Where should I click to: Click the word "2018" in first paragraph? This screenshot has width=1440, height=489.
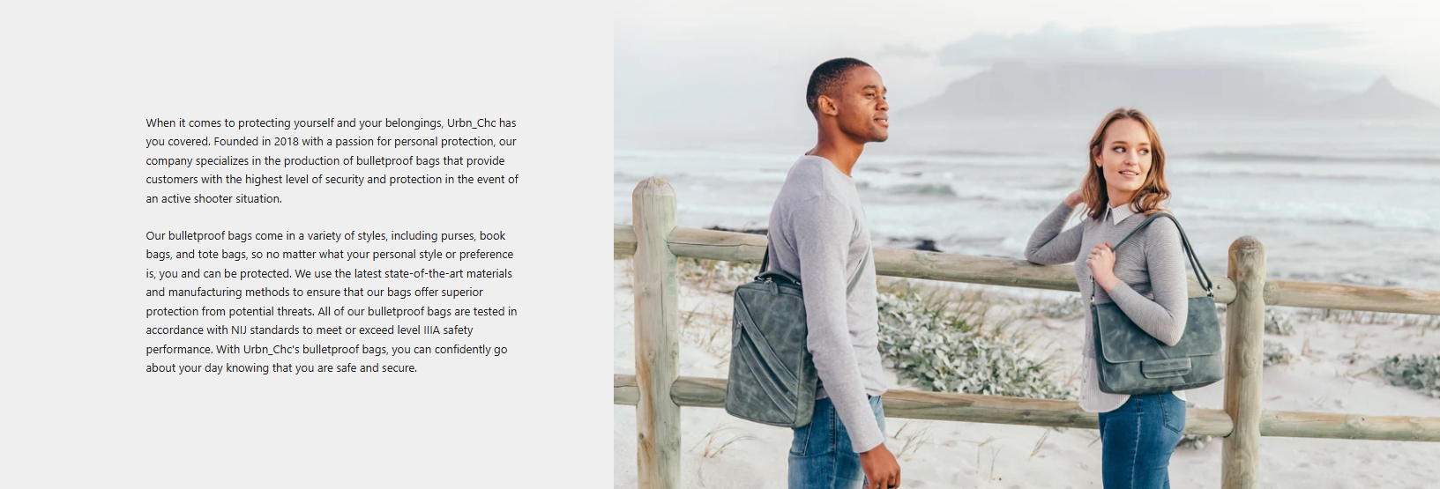coord(287,142)
